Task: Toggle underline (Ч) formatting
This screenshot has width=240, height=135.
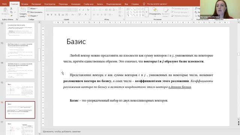Action: (55, 15)
